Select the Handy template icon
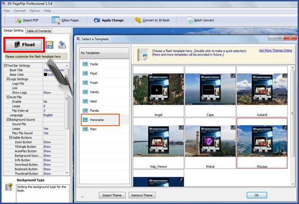299x204 pixels. pyautogui.click(x=85, y=92)
